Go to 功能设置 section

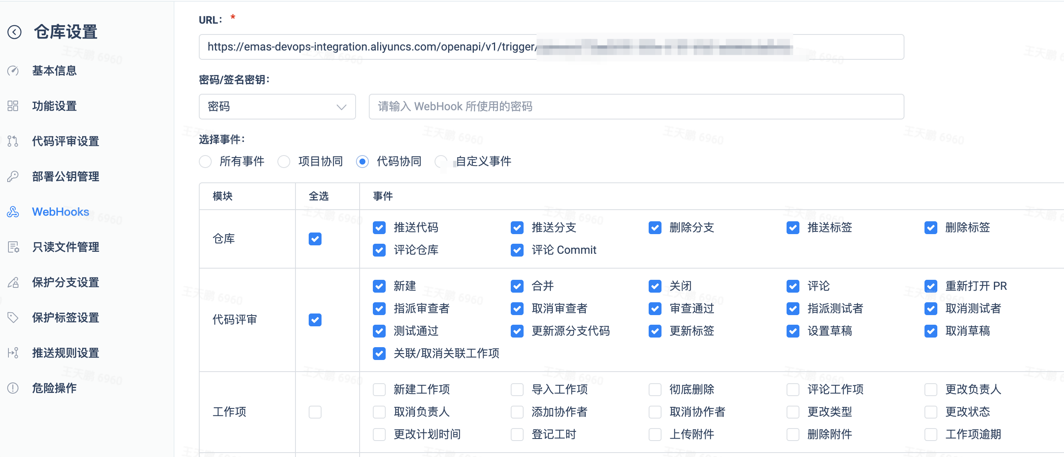[x=55, y=106]
